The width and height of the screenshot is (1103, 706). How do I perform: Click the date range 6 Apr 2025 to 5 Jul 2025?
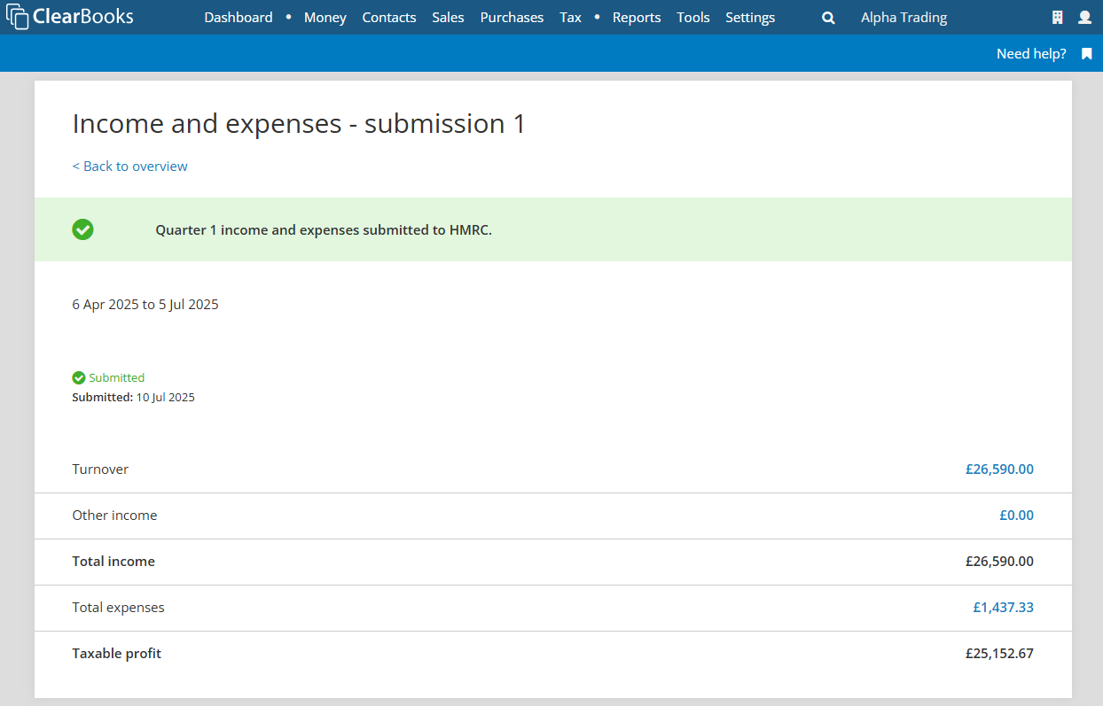click(x=145, y=305)
